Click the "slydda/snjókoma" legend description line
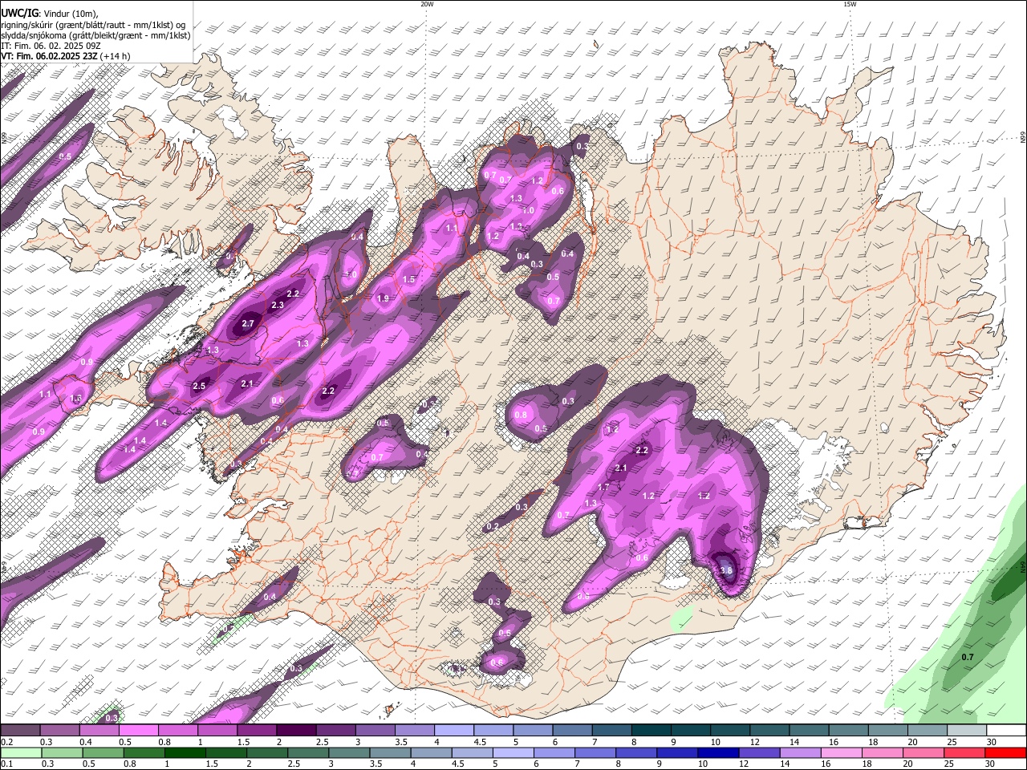This screenshot has height=770, width=1027. pyautogui.click(x=95, y=35)
